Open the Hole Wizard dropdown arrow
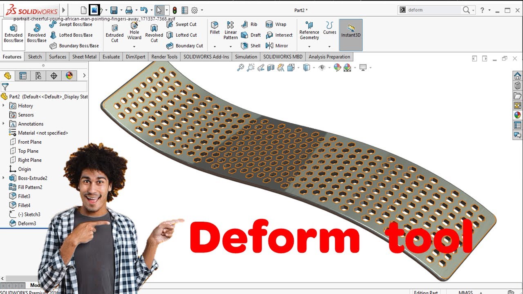The image size is (523, 294). (x=134, y=47)
